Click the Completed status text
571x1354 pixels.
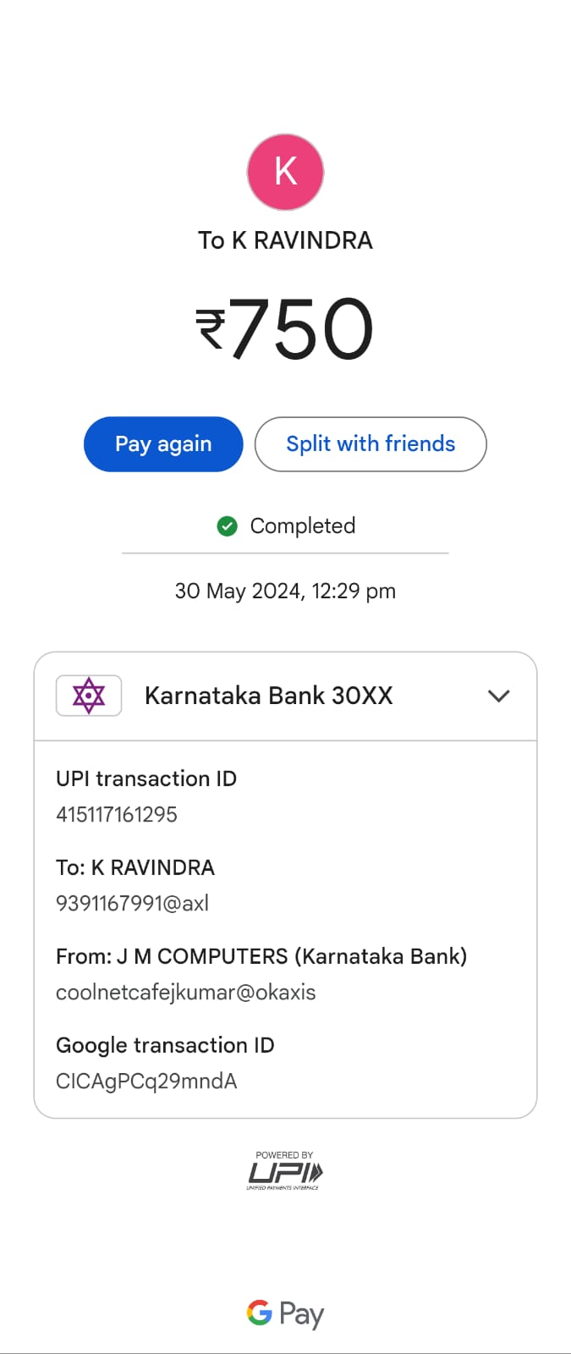303,526
